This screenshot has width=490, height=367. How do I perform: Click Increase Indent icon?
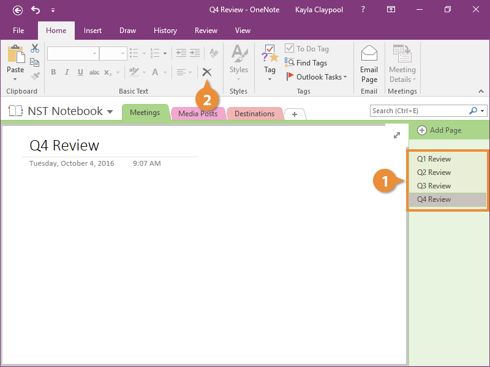point(195,53)
